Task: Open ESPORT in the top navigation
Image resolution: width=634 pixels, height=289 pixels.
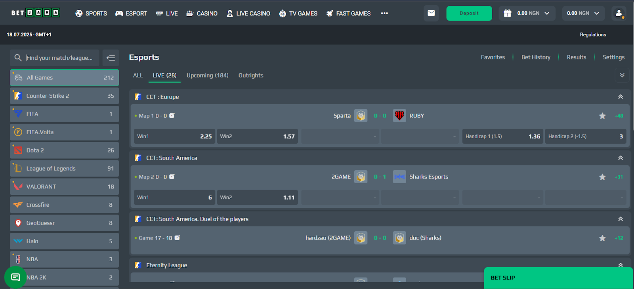Action: (131, 13)
